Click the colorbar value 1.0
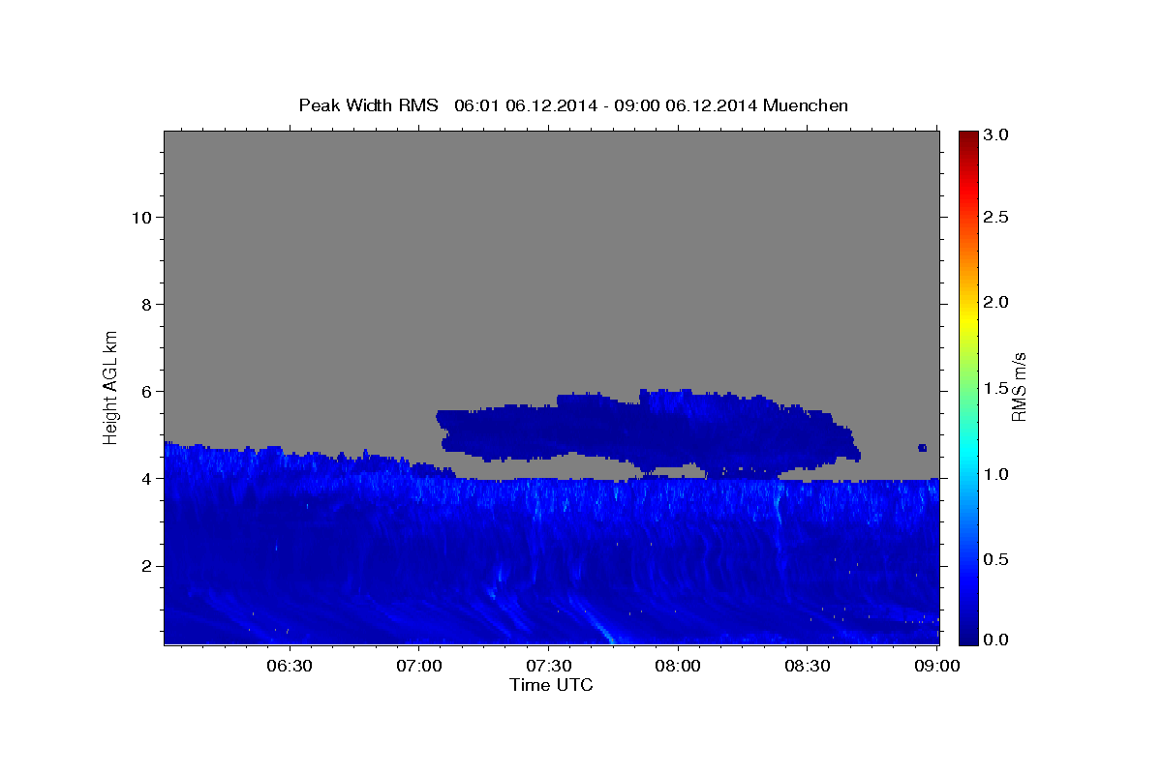 click(997, 474)
